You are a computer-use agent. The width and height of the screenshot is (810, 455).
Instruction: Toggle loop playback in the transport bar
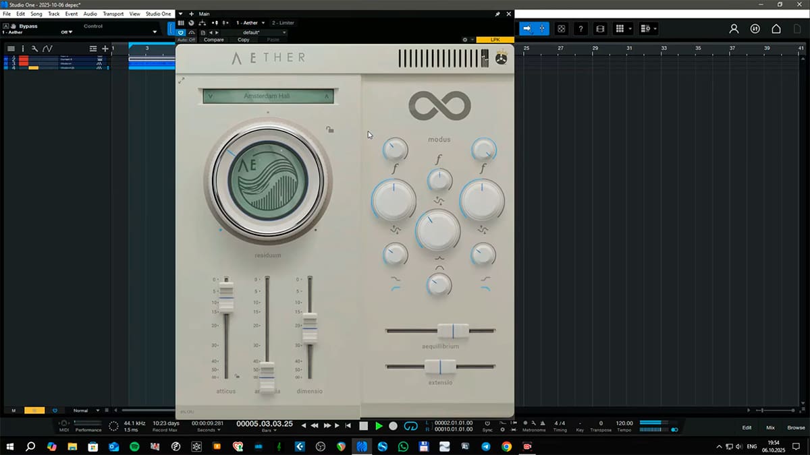[410, 426]
